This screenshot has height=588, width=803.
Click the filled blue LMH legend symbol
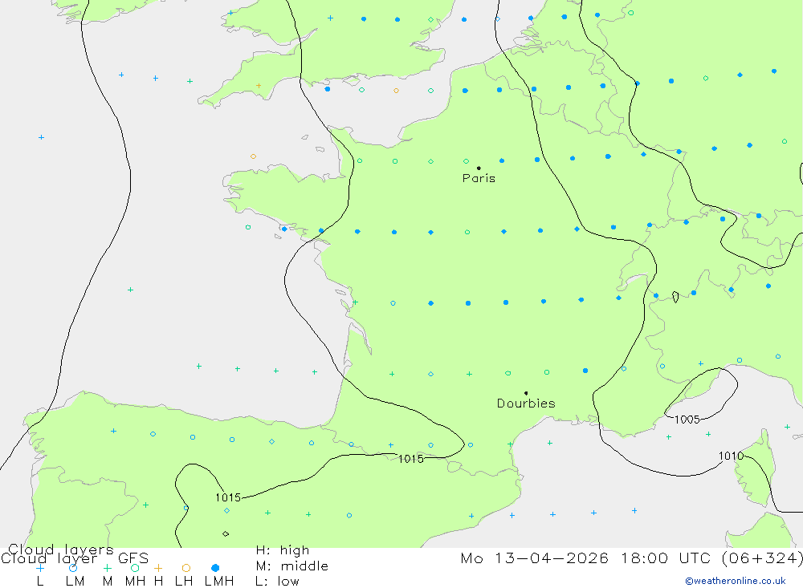(215, 568)
